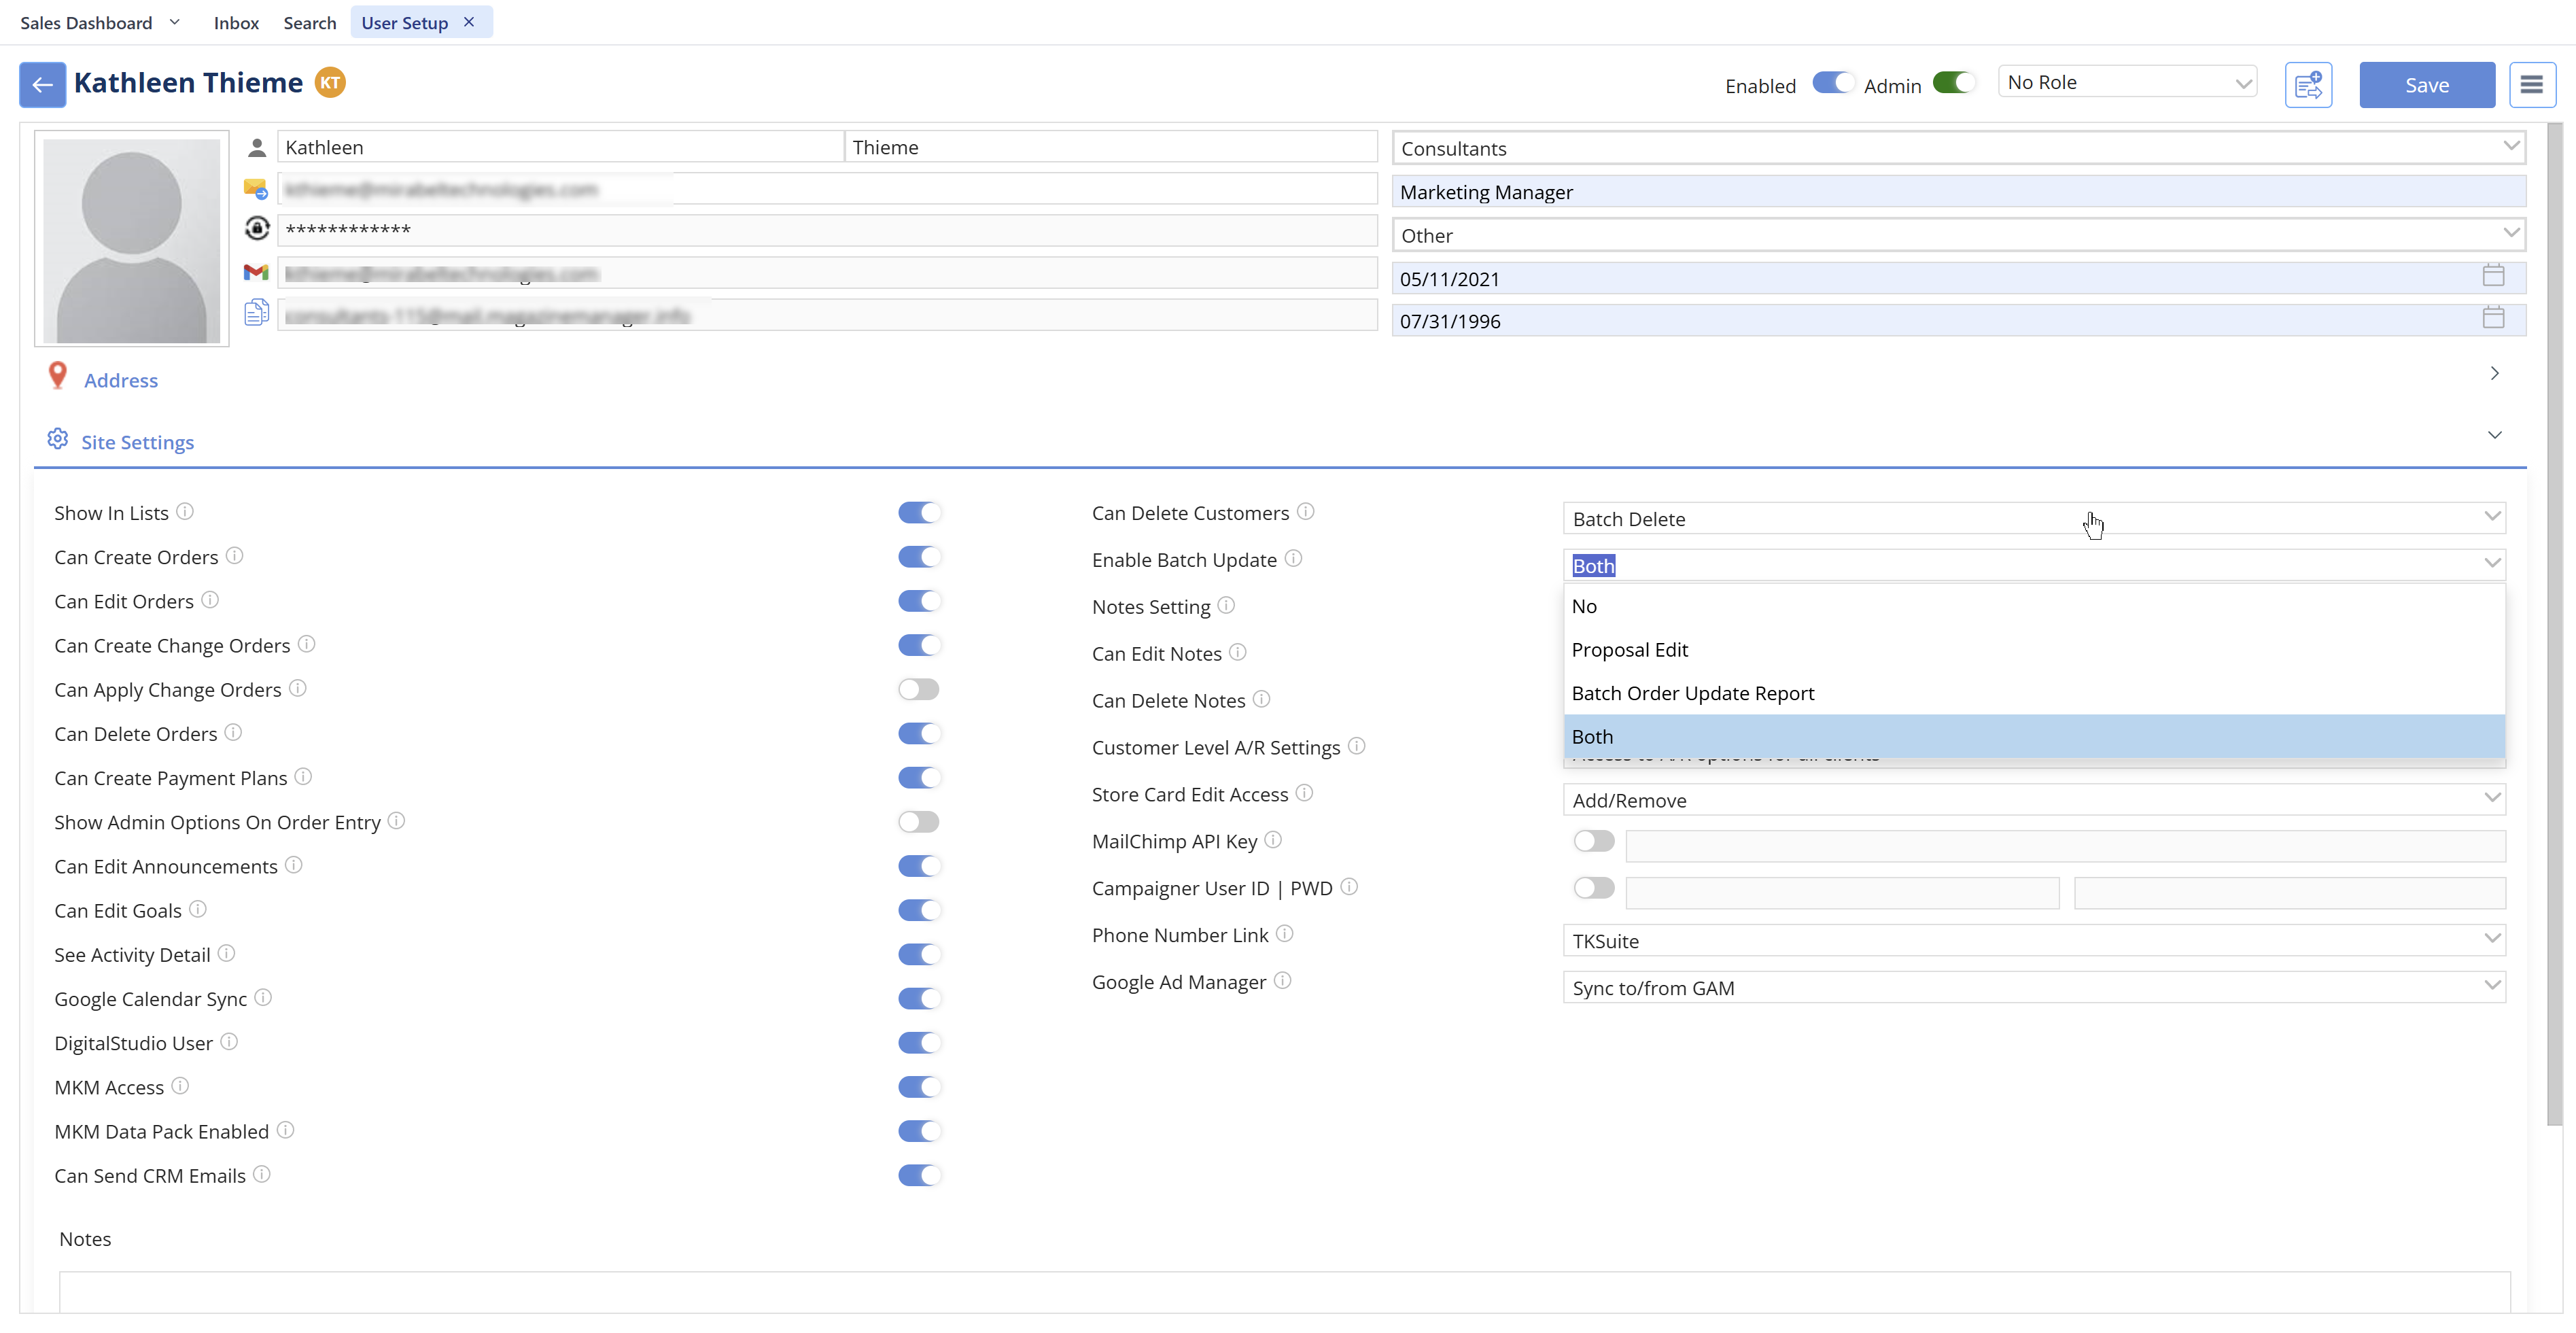Click info icon next to Show In Lists
Screen dimensions: 2576x1333
point(185,512)
